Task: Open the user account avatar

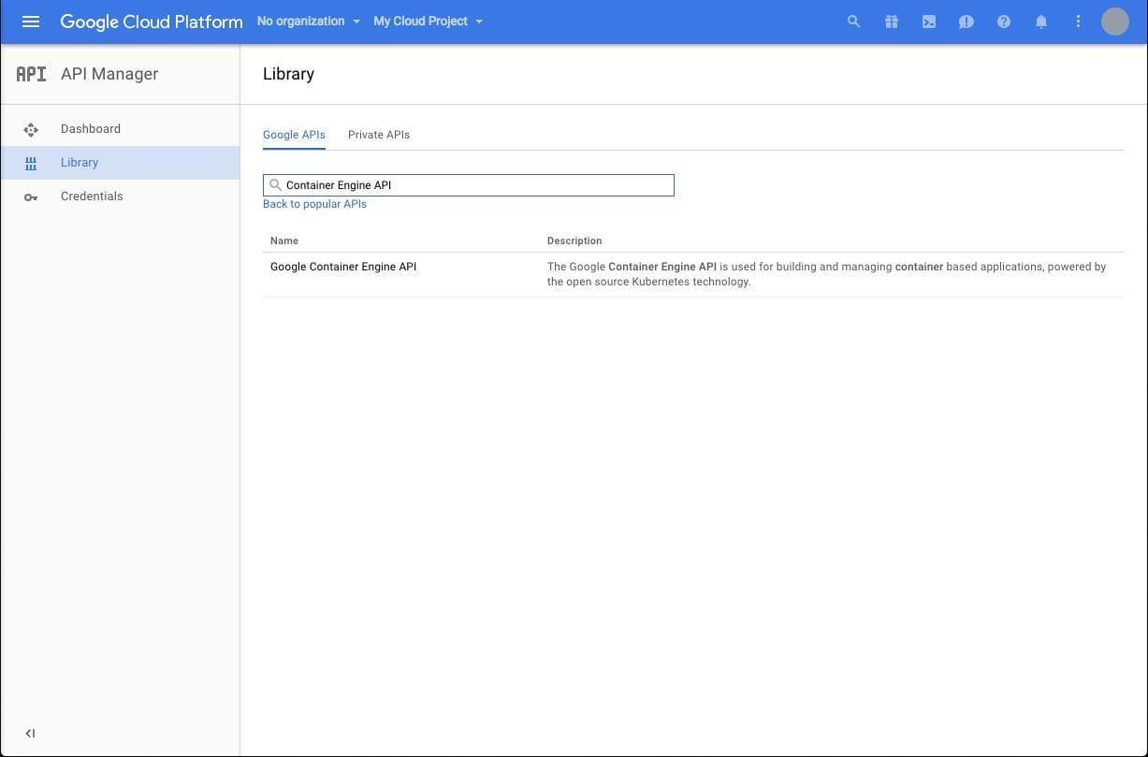Action: tap(1115, 22)
